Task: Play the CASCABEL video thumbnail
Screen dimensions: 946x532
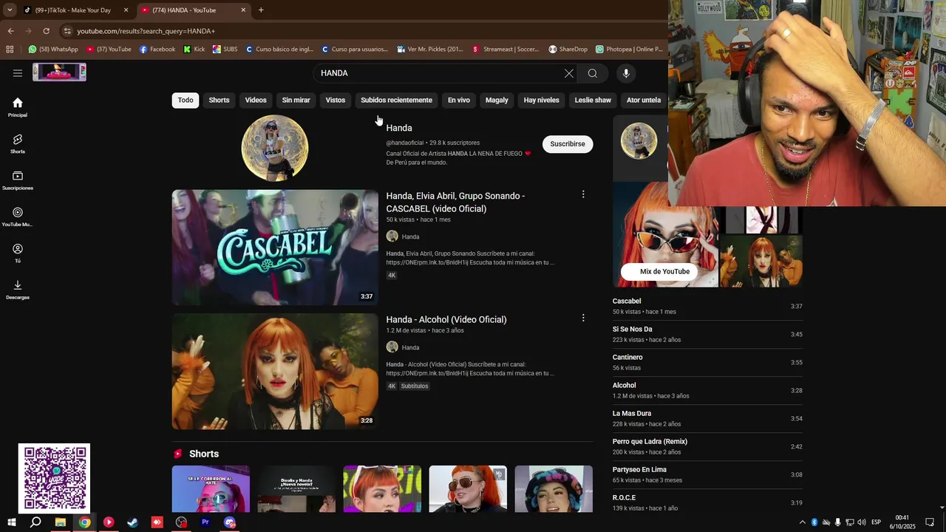Action: pos(275,248)
